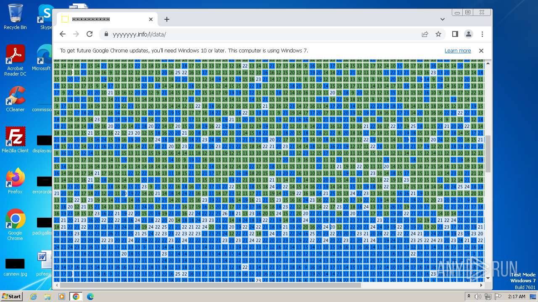This screenshot has width=538, height=302.
Task: Open Edge from the taskbar
Action: coord(90,297)
